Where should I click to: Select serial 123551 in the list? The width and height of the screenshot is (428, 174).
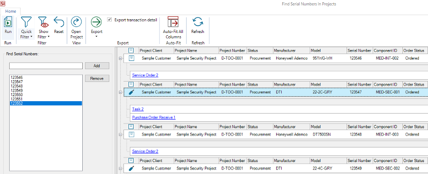[46, 99]
